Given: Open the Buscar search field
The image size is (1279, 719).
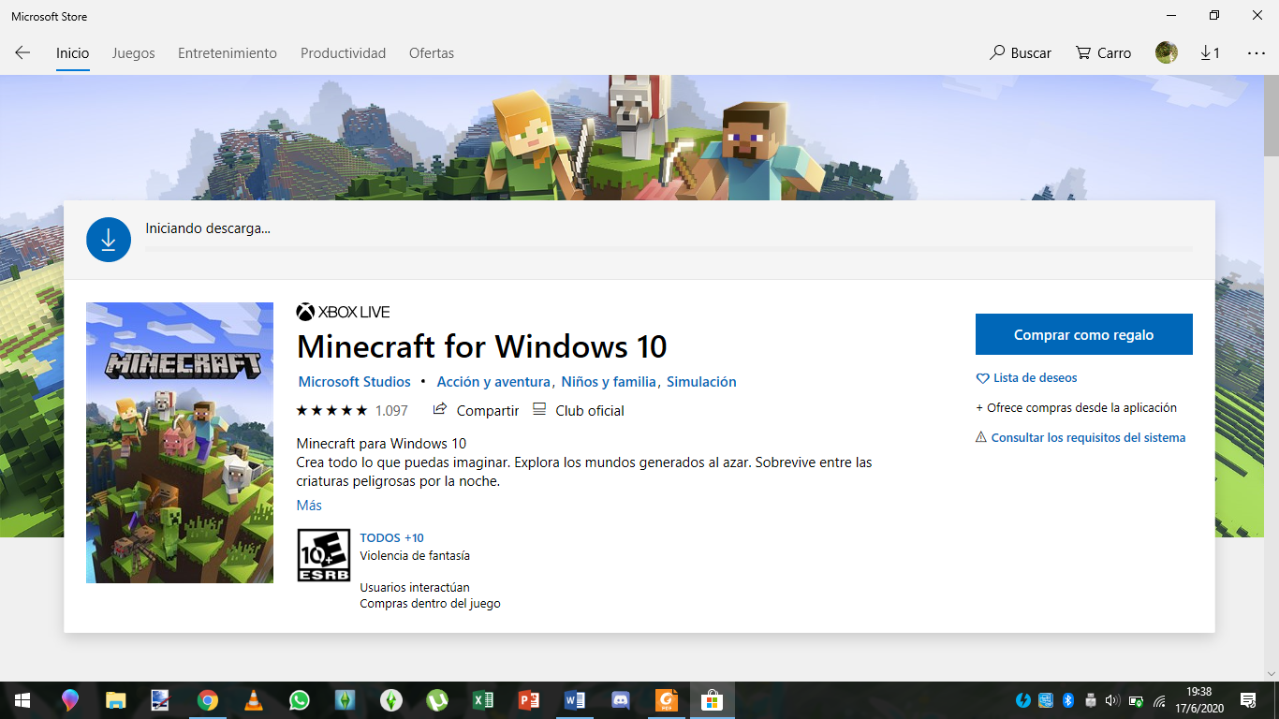Looking at the screenshot, I should pos(1021,53).
